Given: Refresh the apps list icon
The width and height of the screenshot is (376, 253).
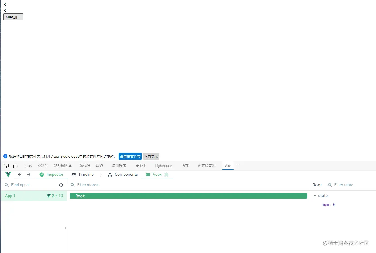Looking at the screenshot, I should pos(61,185).
